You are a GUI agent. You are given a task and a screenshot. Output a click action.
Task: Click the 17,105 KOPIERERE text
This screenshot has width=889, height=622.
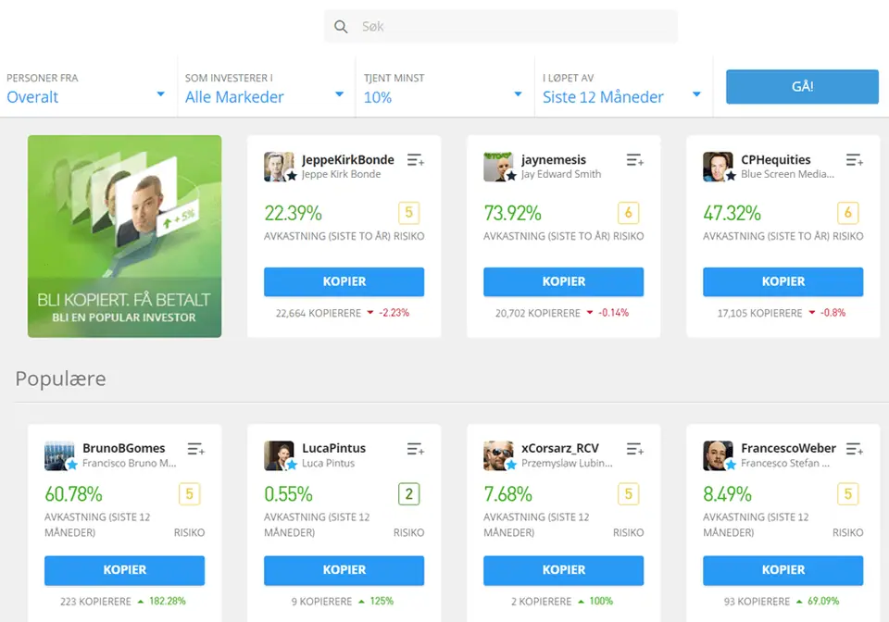click(759, 313)
